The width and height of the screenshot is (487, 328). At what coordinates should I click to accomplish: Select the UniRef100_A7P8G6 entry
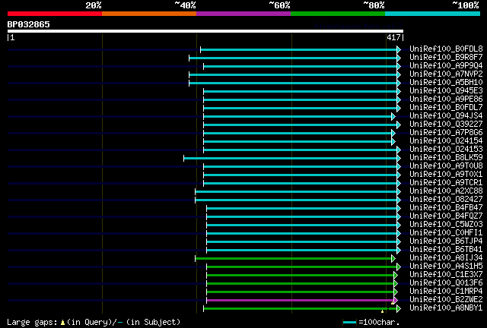pyautogui.click(x=446, y=133)
